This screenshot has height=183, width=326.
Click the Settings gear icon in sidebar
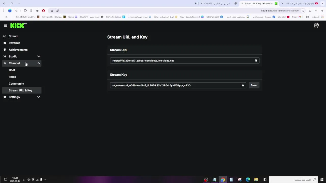[5, 97]
